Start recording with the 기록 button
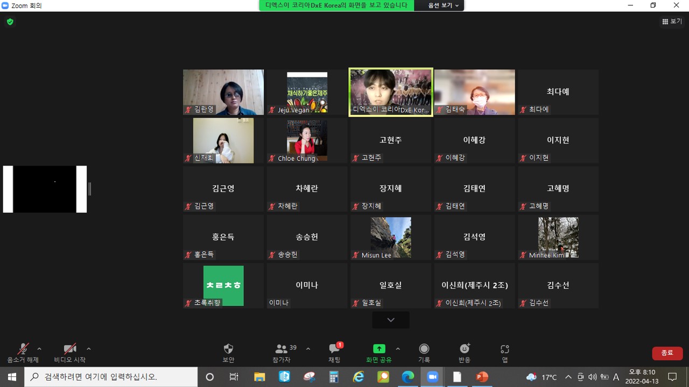 point(424,353)
